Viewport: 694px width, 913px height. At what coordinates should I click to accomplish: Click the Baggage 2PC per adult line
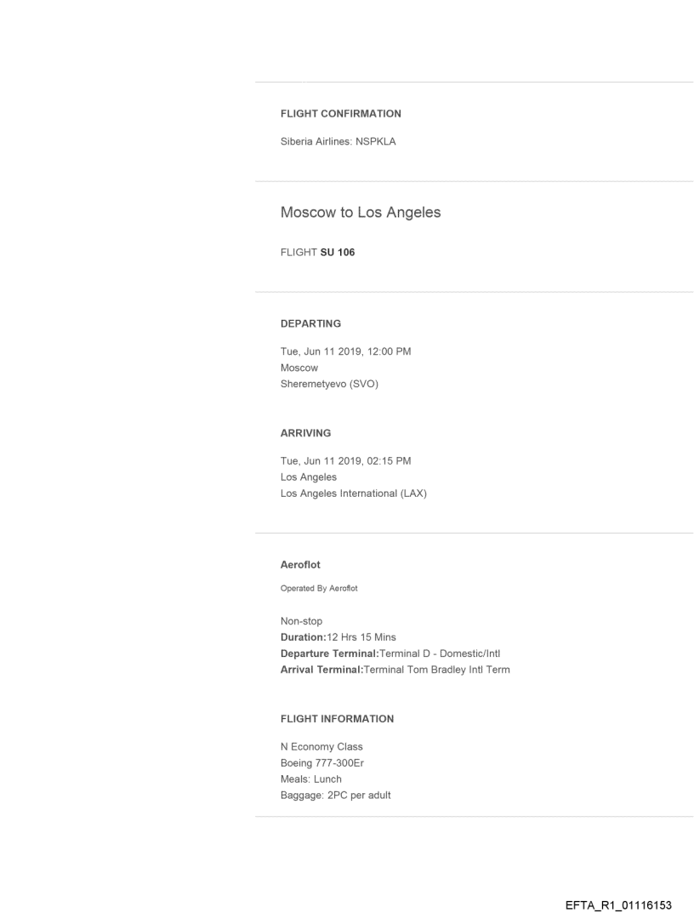(x=335, y=796)
